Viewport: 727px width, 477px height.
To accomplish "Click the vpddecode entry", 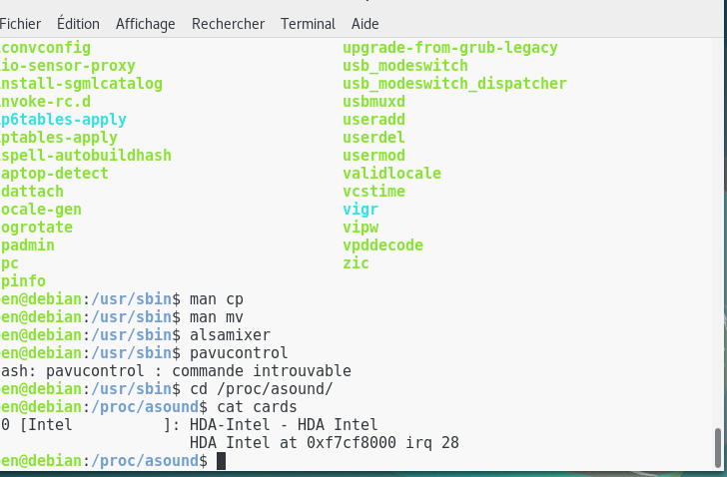I will point(383,245).
